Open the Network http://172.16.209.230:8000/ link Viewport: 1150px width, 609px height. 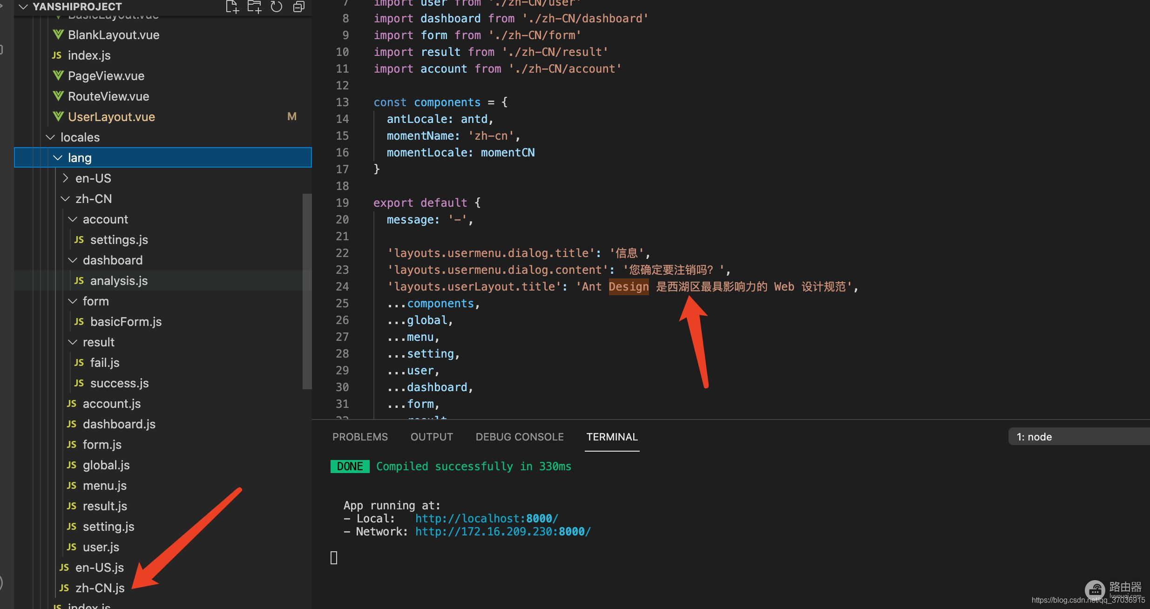[x=503, y=531]
